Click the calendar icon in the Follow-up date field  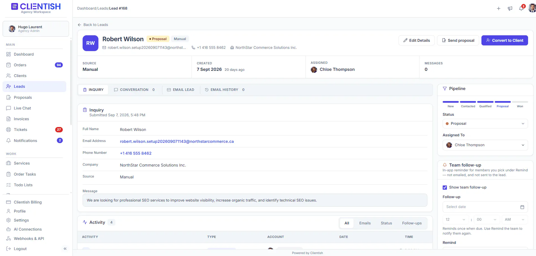tap(522, 207)
